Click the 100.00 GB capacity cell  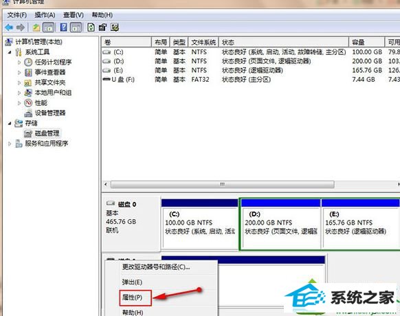[367, 52]
